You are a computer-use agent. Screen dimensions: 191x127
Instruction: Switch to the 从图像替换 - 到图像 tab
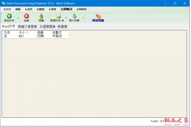[53, 26]
